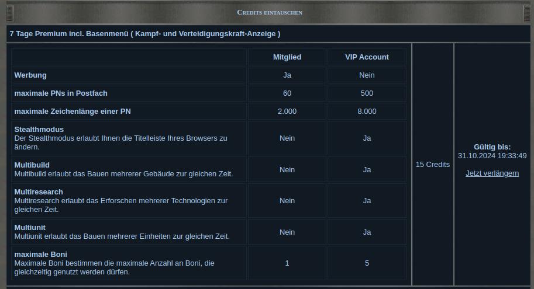Click the '2.000' Mitglied character length value

287,112
